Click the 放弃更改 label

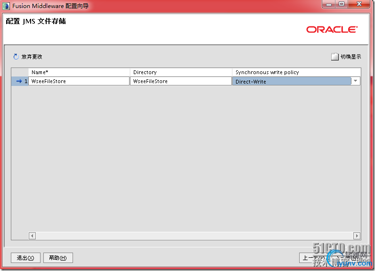point(32,57)
